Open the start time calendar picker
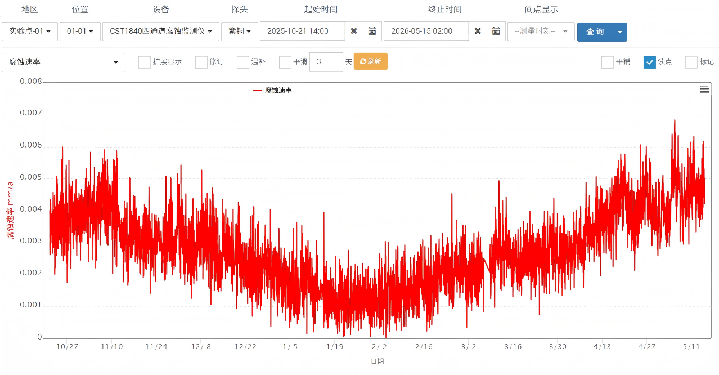The height and width of the screenshot is (375, 719). pos(372,32)
